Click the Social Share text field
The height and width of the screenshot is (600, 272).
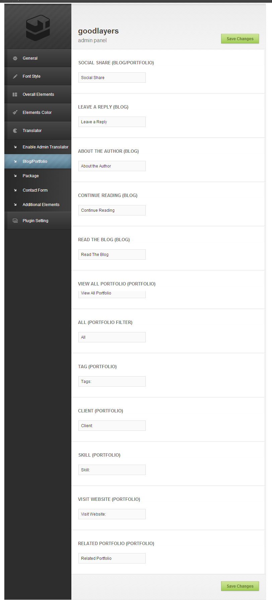coord(112,78)
